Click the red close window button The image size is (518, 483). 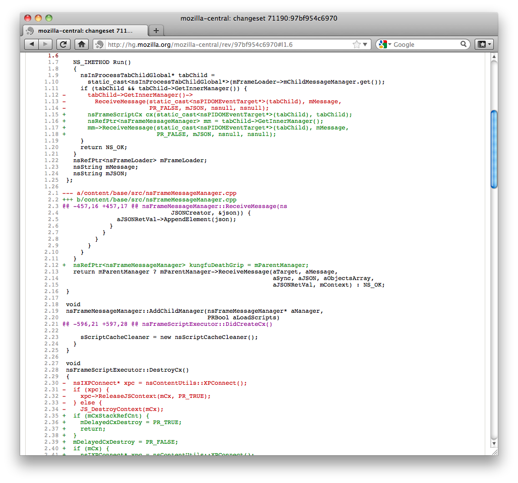(x=28, y=18)
